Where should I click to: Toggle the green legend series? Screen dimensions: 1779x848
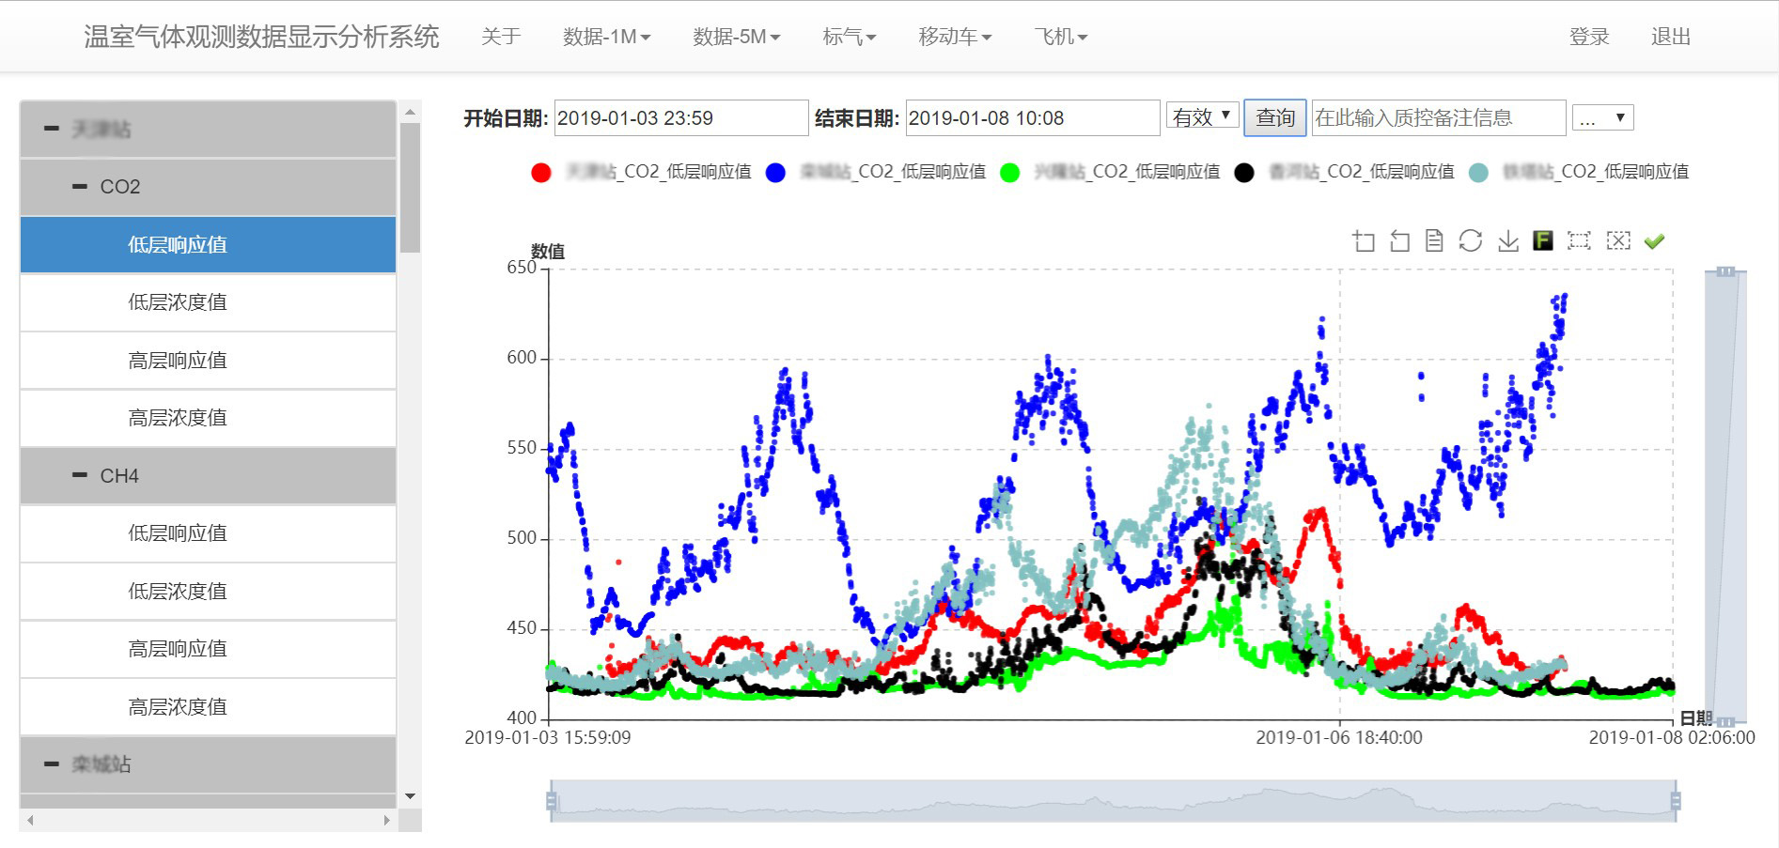(1009, 173)
